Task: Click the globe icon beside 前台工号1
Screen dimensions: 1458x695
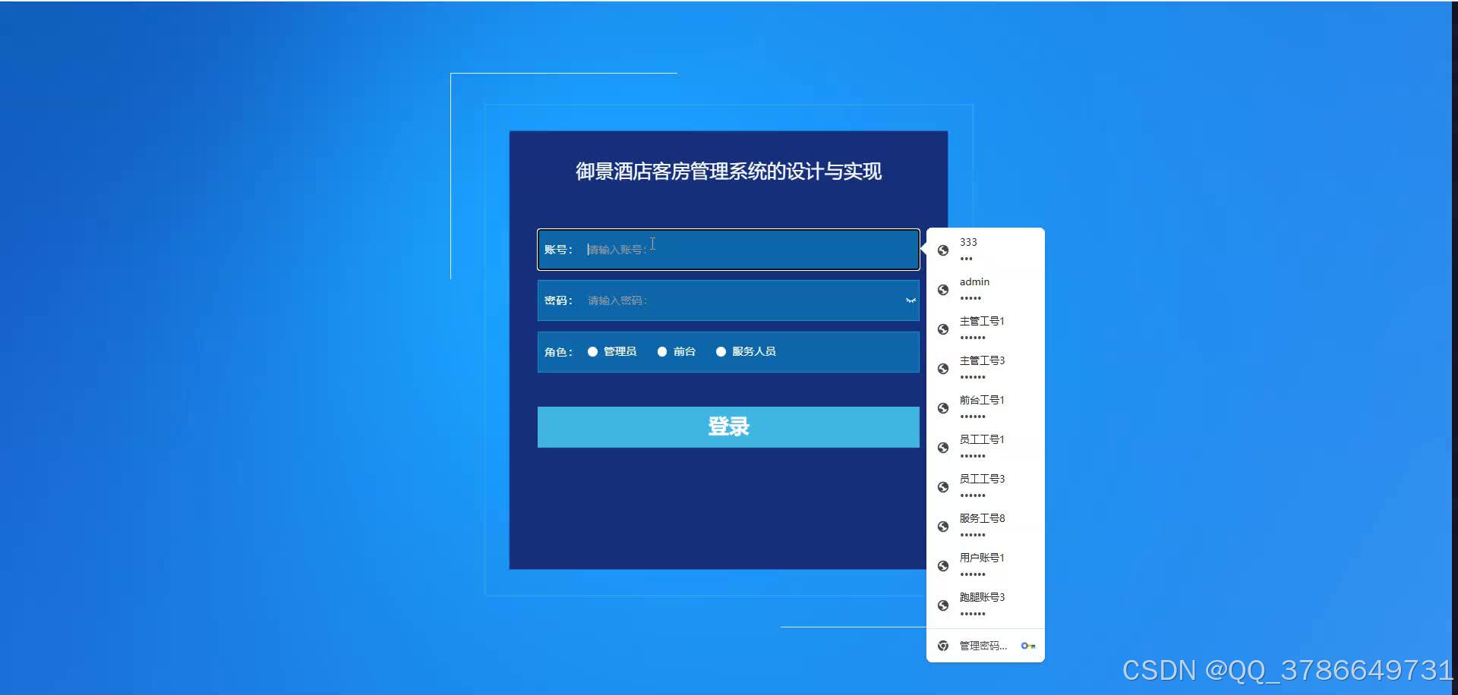Action: click(943, 408)
